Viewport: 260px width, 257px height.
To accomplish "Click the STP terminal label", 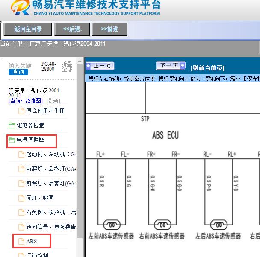I will click(145, 119).
